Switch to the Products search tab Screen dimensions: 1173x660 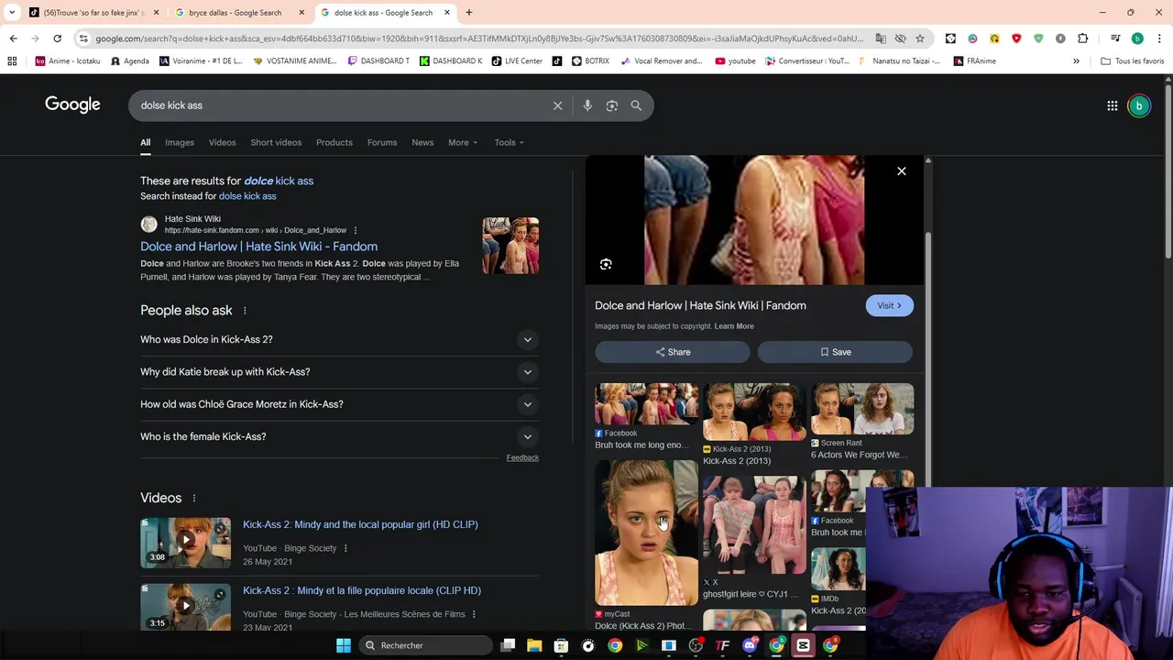pyautogui.click(x=334, y=142)
